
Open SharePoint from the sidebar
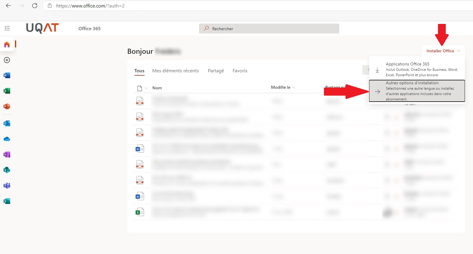7,170
